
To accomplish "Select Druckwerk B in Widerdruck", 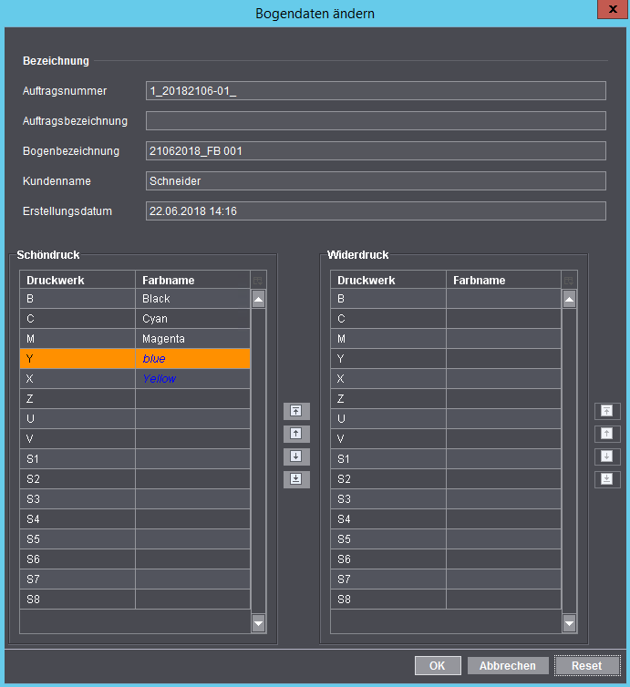I will coord(388,299).
